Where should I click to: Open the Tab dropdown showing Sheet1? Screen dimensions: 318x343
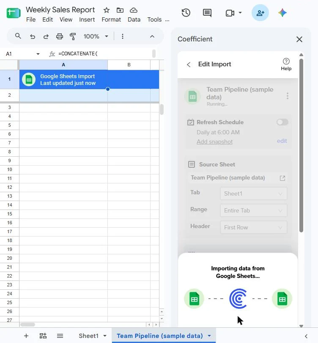tap(253, 193)
